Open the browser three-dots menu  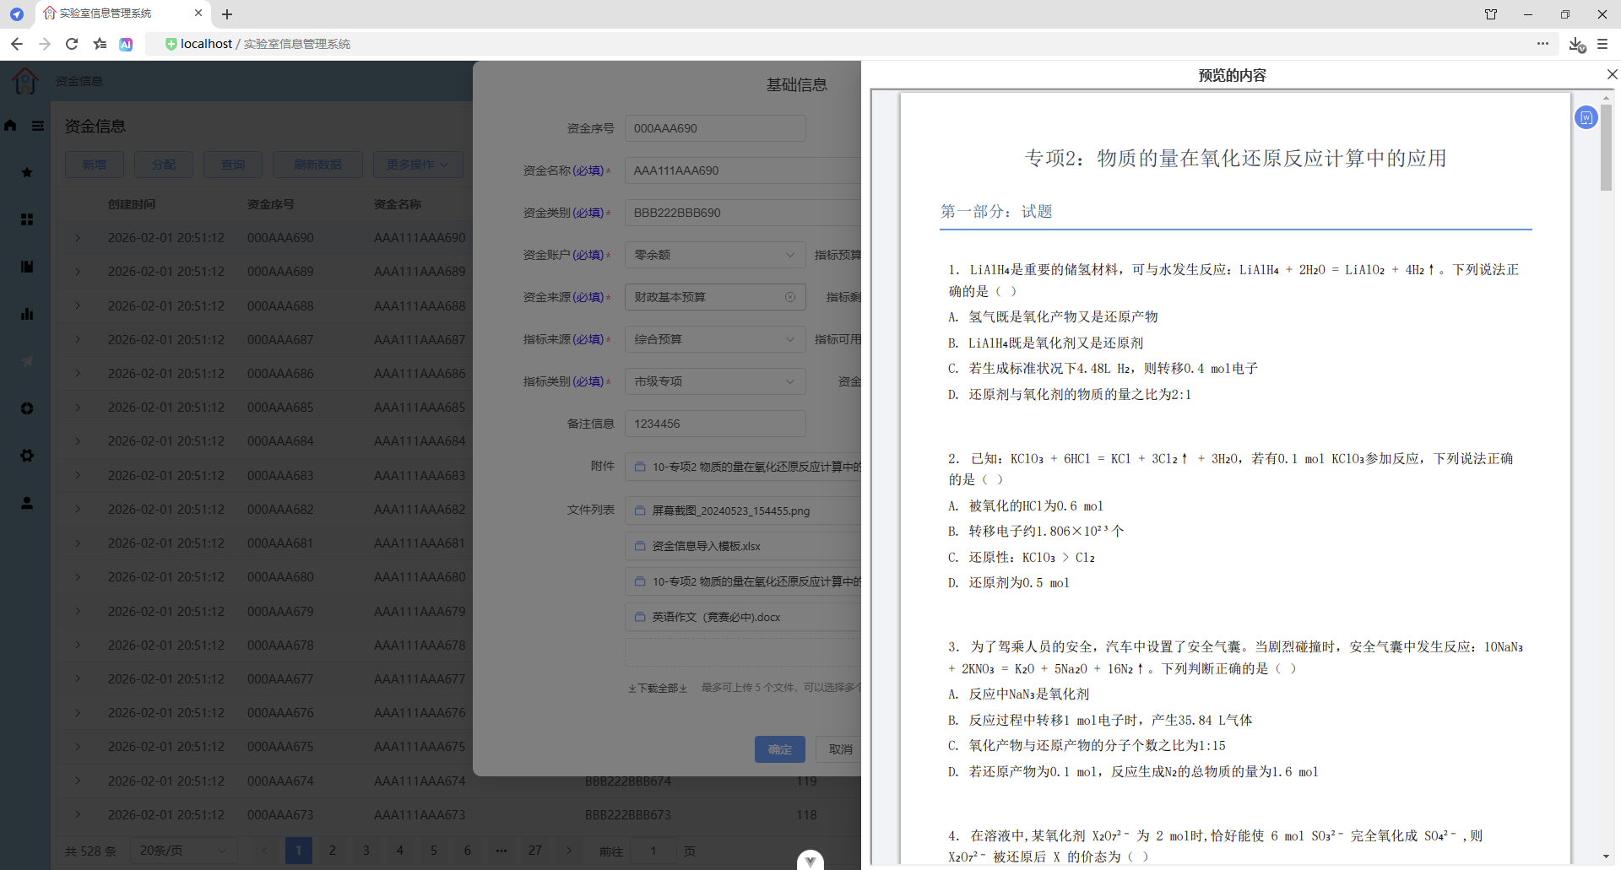point(1542,43)
